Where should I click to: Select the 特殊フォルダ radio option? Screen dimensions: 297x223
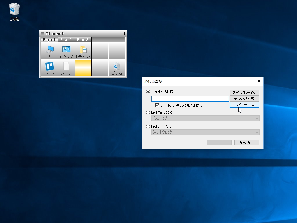[148, 112]
